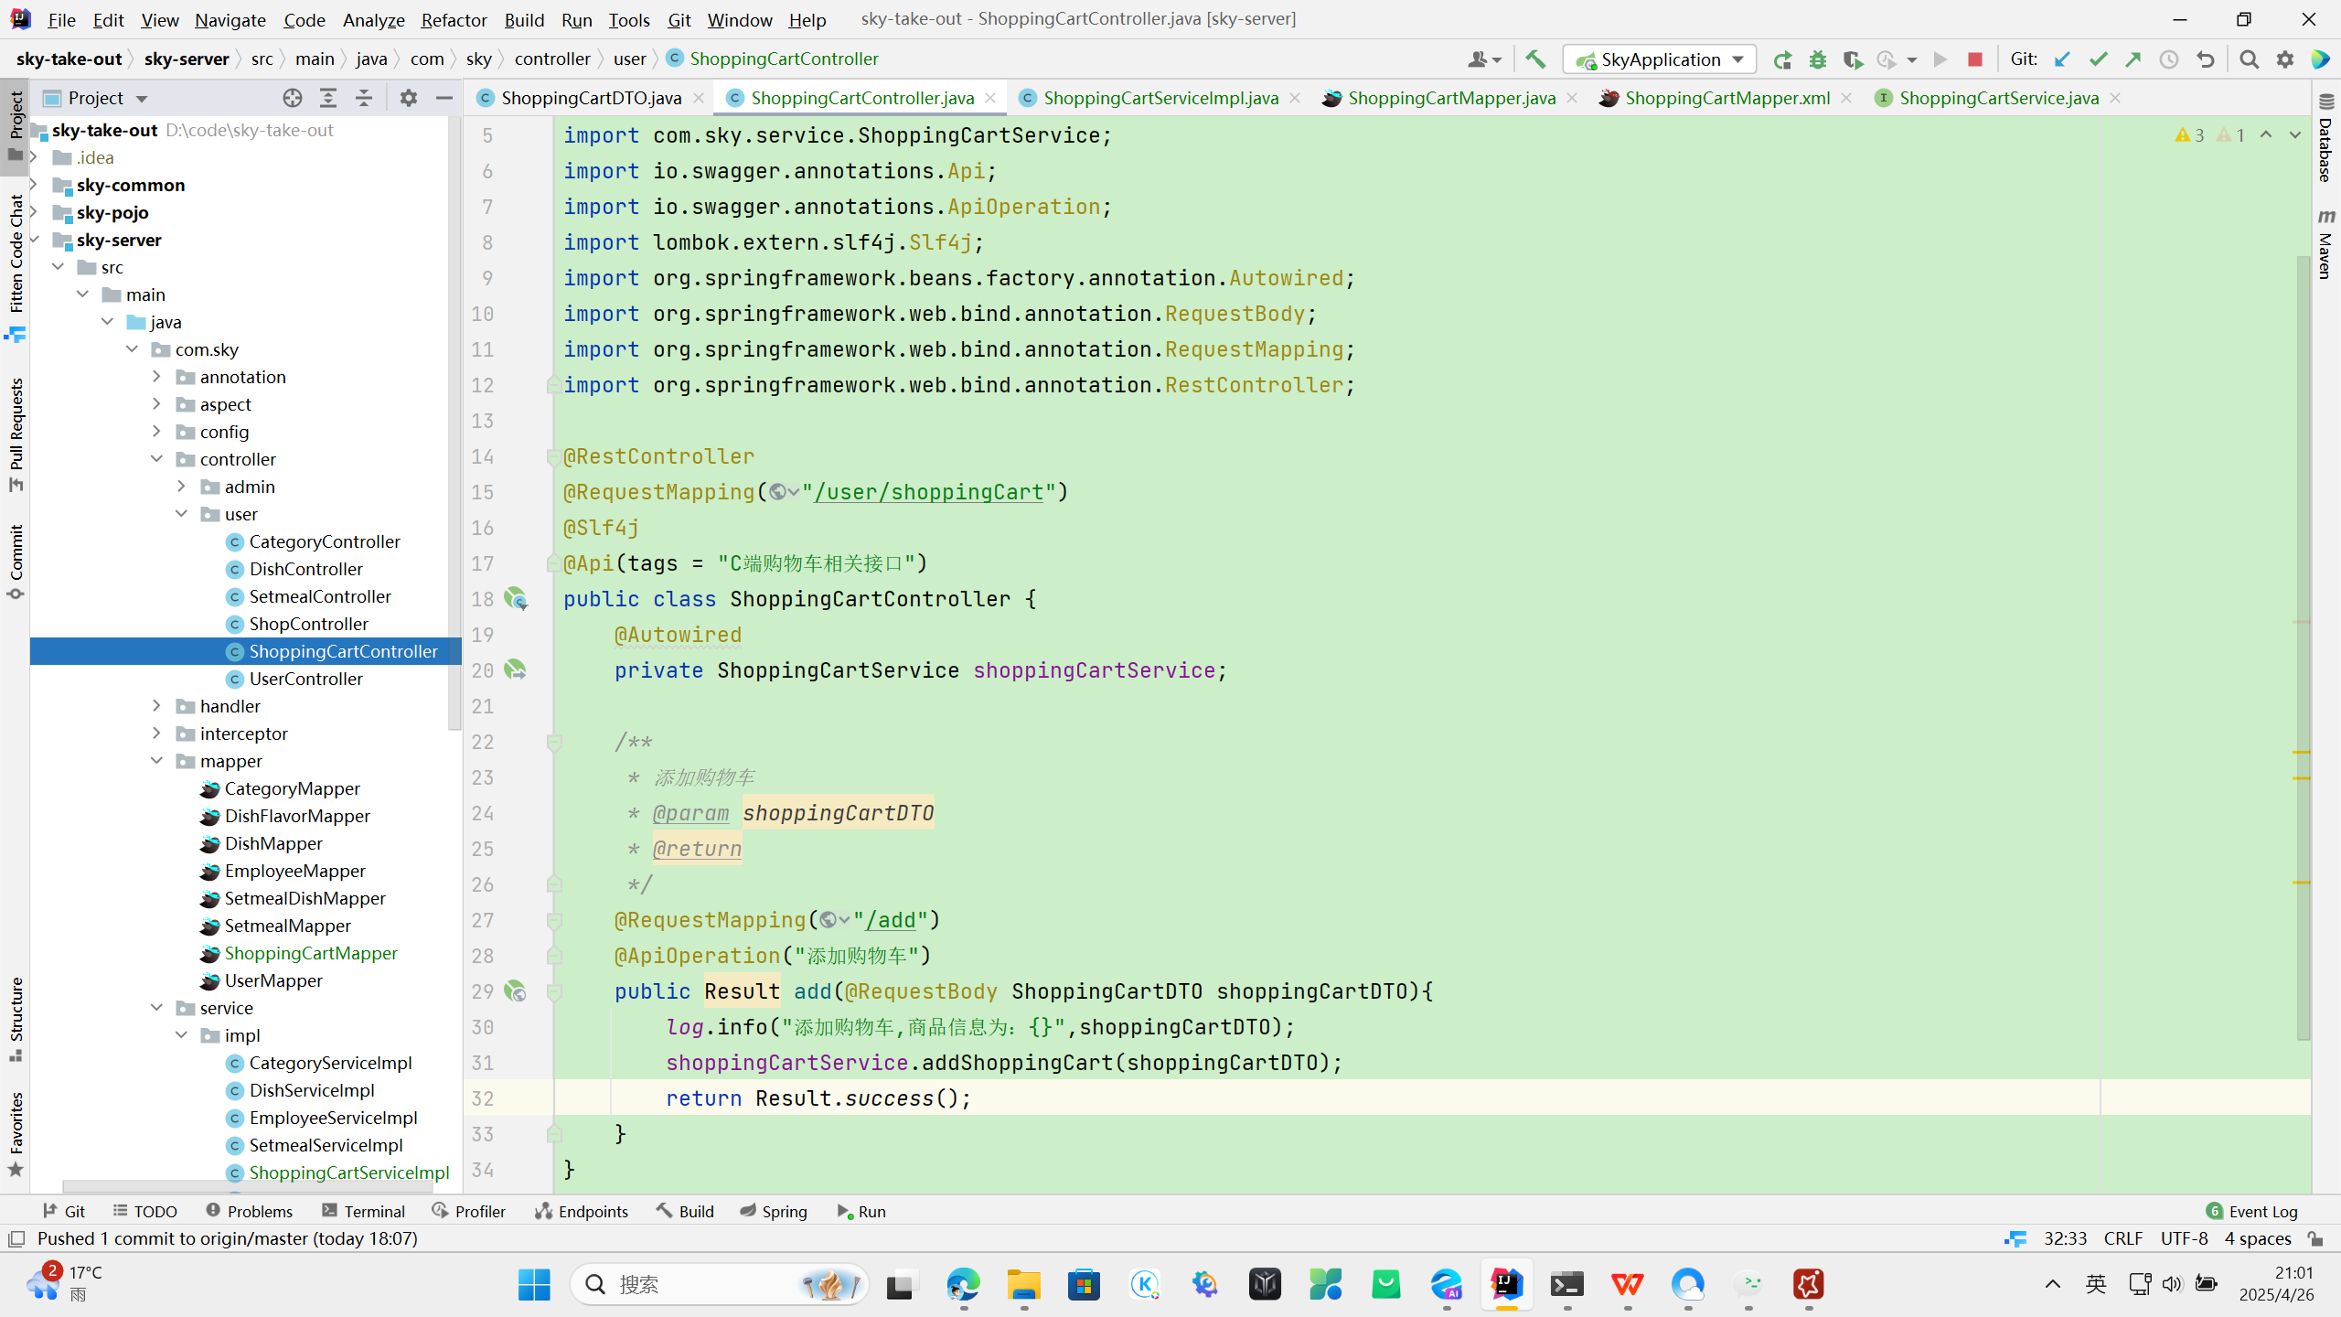The height and width of the screenshot is (1317, 2341).
Task: Toggle the Maven tool window
Action: 2326,244
